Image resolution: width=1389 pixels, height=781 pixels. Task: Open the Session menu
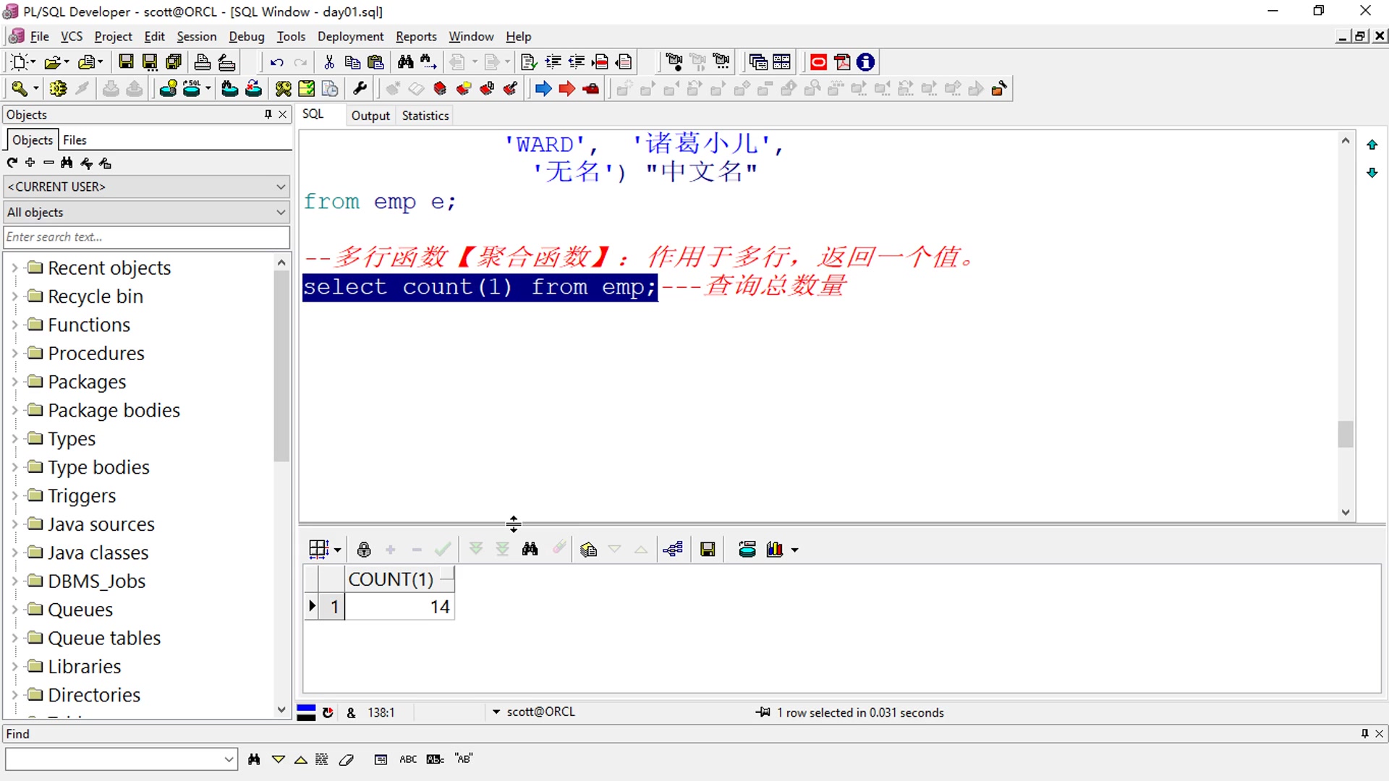195,36
